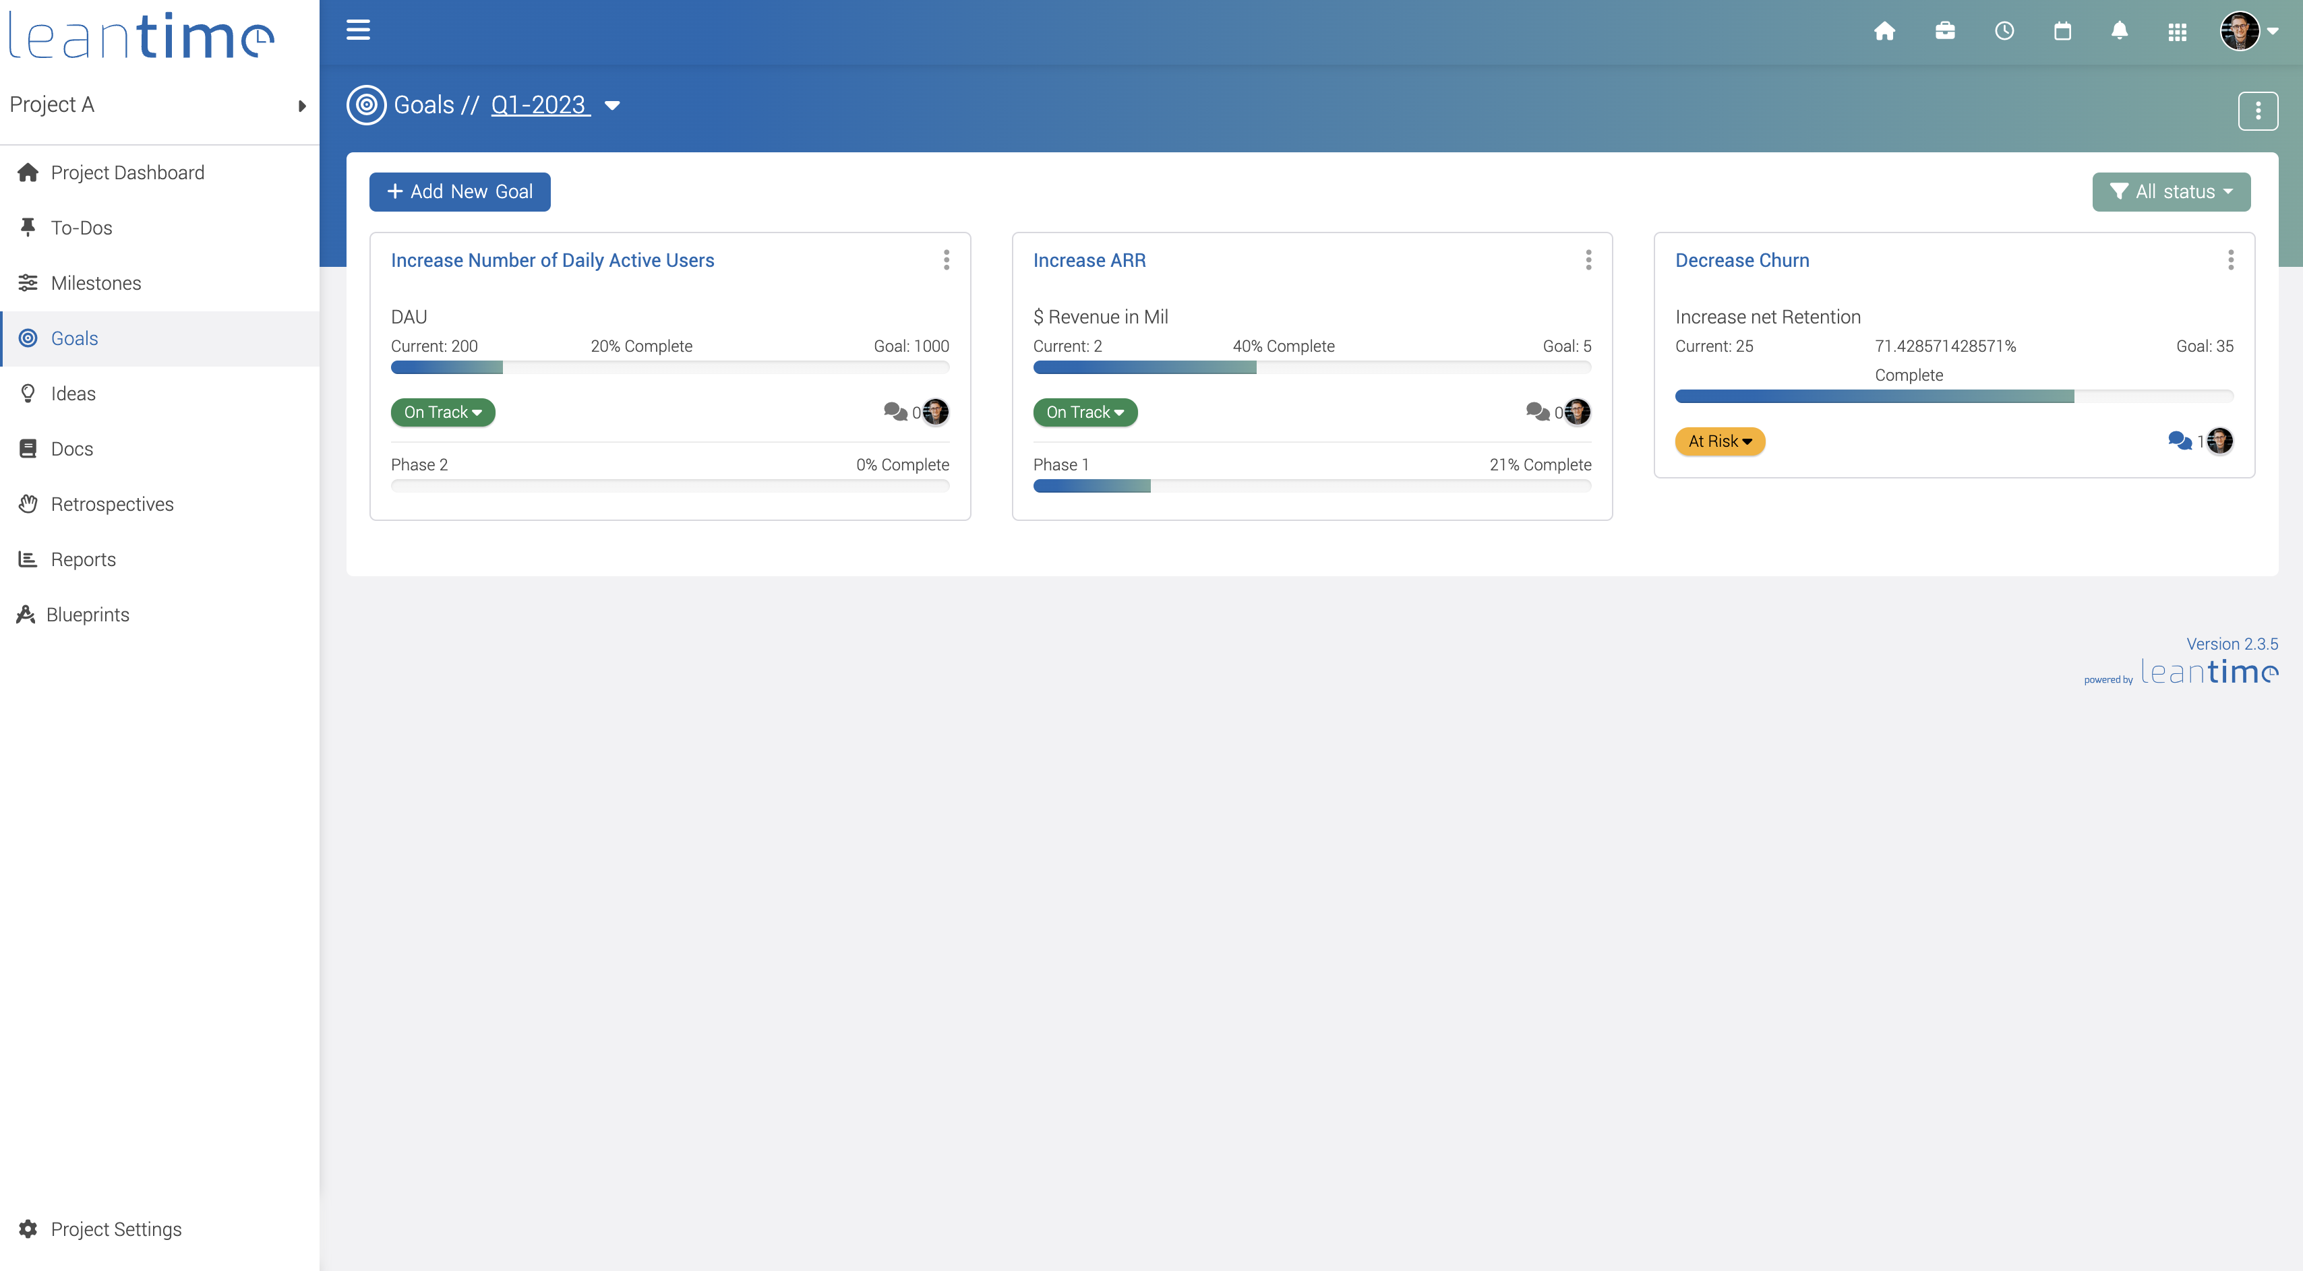Open the clock timesheet icon

coord(2004,31)
